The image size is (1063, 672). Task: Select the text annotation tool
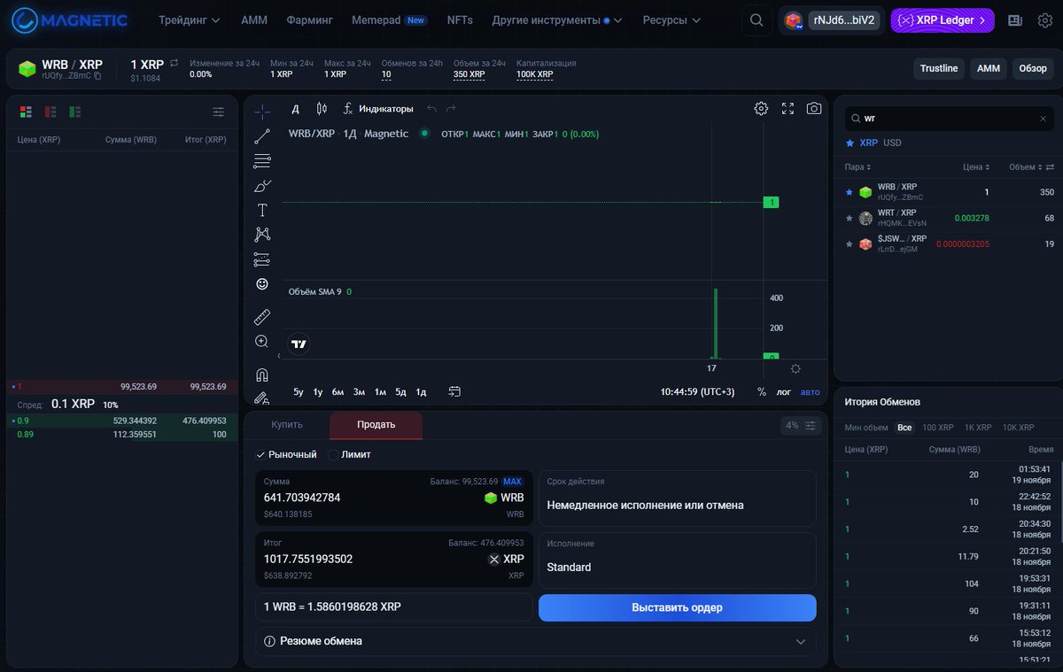coord(262,210)
